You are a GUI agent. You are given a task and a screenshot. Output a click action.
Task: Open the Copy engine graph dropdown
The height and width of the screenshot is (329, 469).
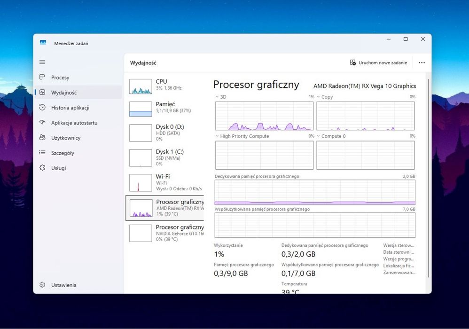pos(318,97)
